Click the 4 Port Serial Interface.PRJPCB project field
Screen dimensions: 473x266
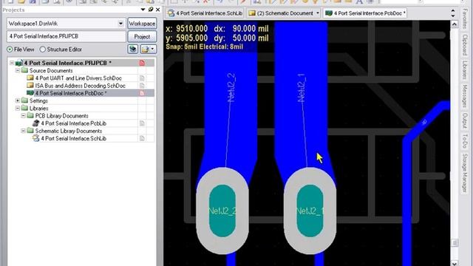66,36
